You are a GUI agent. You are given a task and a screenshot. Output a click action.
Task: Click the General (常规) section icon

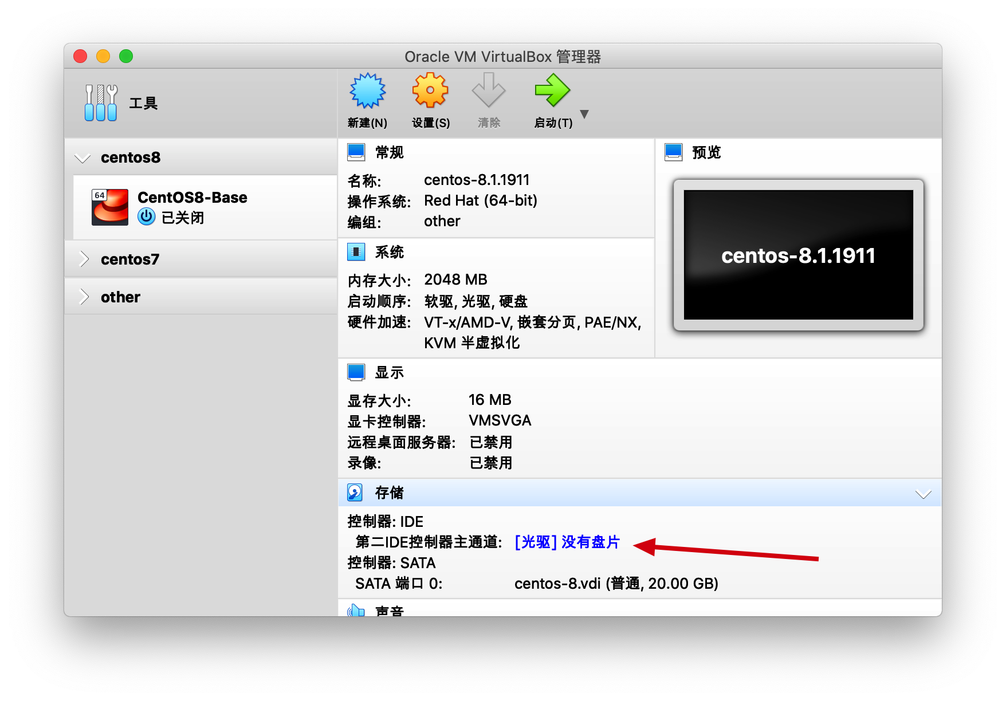click(x=356, y=152)
